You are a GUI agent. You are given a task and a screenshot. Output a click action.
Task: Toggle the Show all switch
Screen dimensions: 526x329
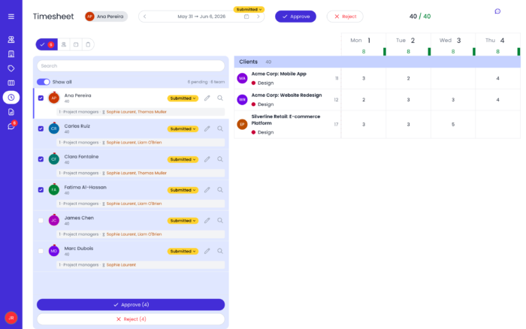coord(44,82)
